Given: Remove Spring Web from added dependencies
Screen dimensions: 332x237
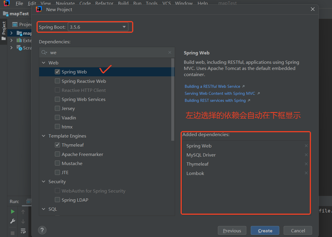Looking at the screenshot, I should [306, 146].
